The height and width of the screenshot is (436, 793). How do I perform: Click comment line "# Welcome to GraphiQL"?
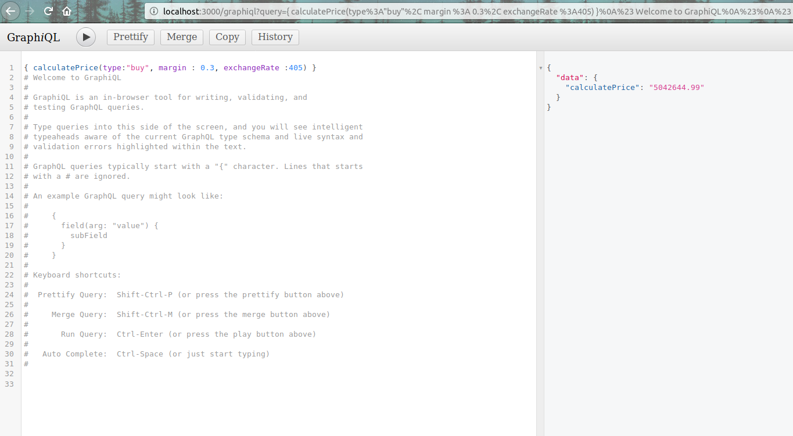[73, 78]
